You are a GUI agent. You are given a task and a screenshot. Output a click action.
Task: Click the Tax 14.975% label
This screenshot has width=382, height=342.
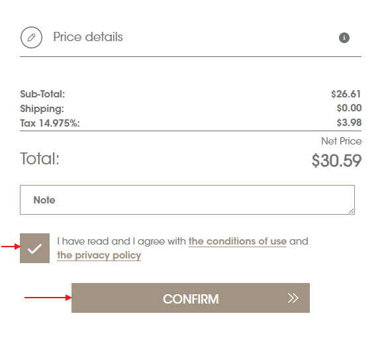coord(50,123)
